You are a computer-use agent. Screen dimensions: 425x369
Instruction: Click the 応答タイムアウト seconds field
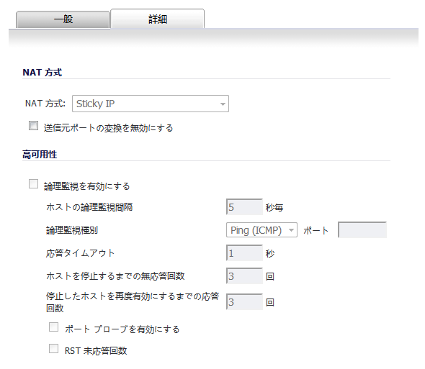[x=244, y=253]
